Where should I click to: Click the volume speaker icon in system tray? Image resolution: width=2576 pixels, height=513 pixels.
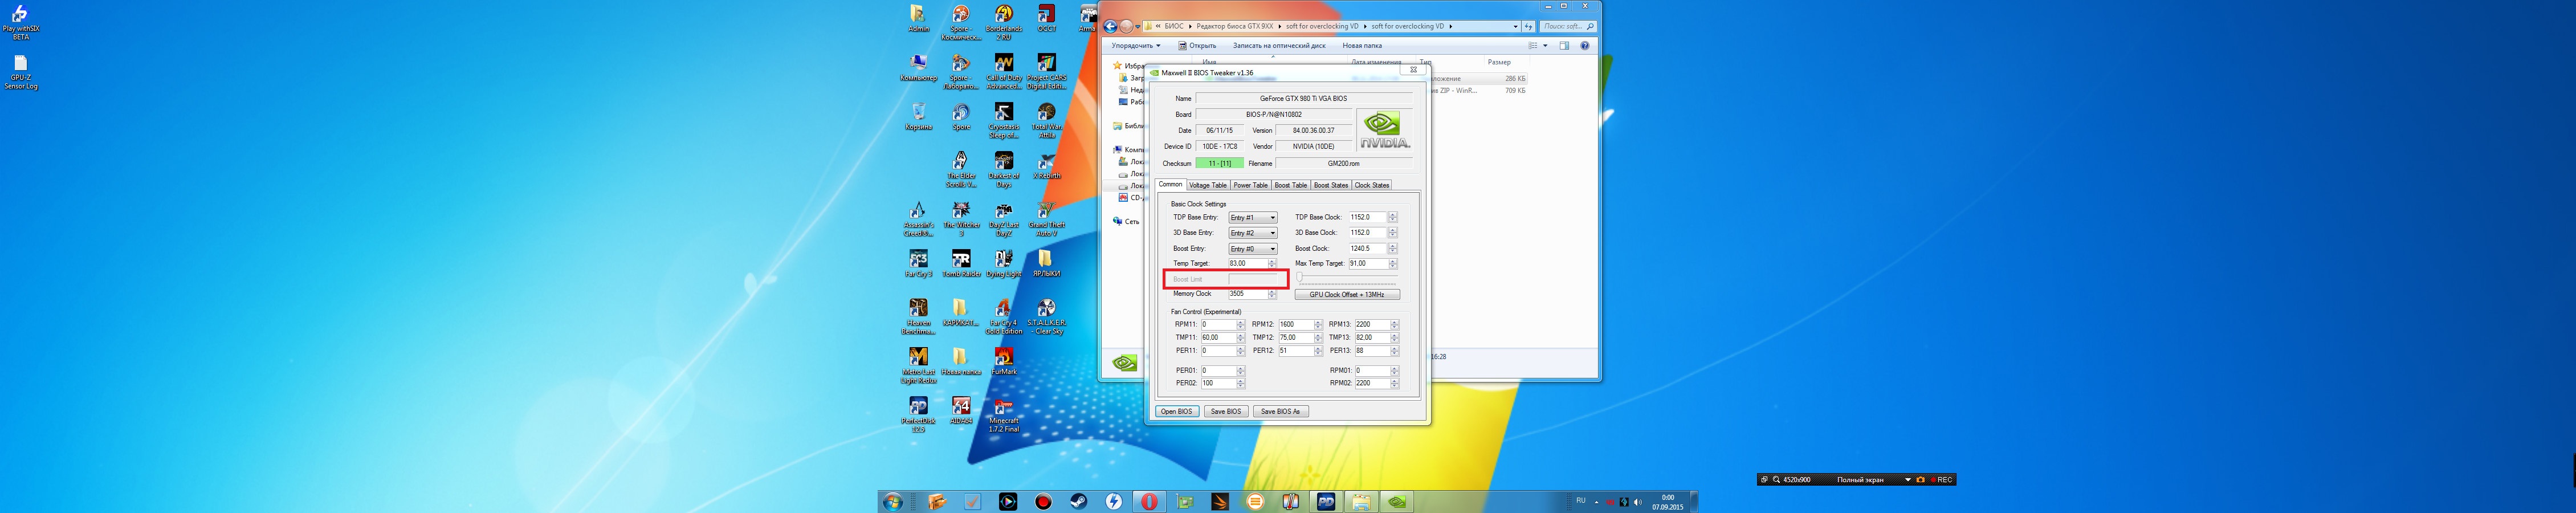(1637, 502)
